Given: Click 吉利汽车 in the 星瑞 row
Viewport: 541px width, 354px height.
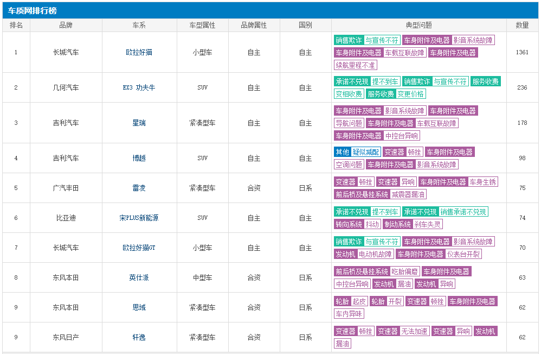Looking at the screenshot, I should click(66, 123).
